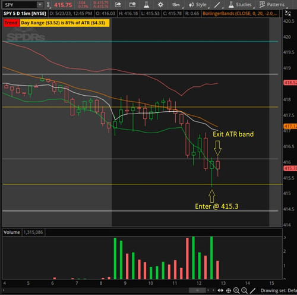The image size is (297, 295).
Task: Open the quick time frames icon
Action: click(x=132, y=5)
